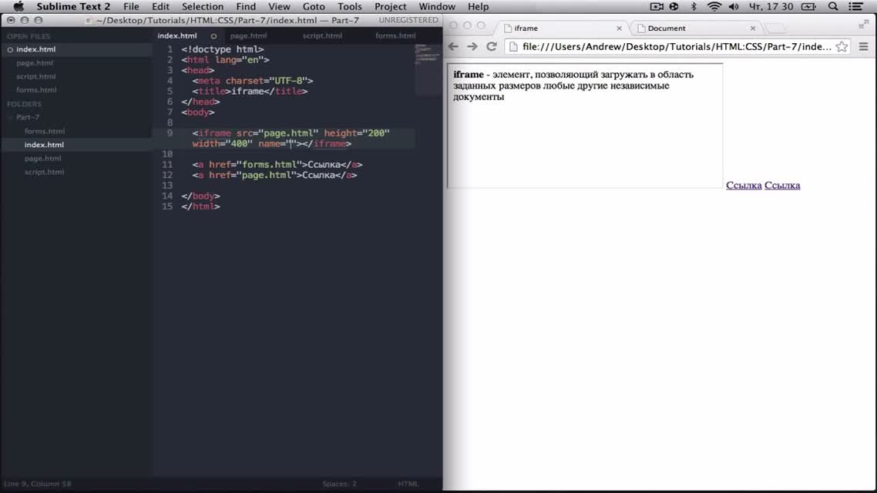Click the Bluetooth icon in menu bar
This screenshot has height=493, width=877.
pos(694,7)
